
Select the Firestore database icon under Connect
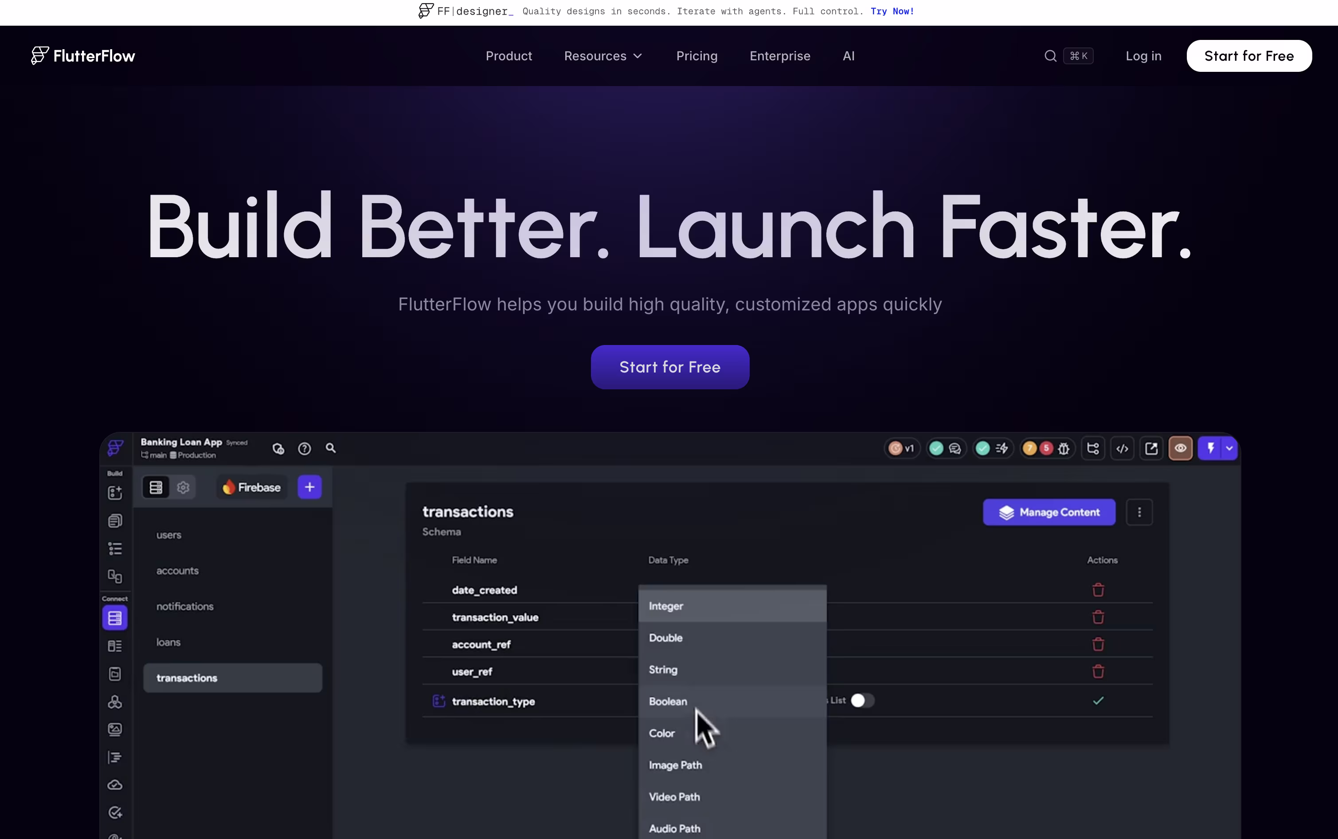(x=115, y=618)
